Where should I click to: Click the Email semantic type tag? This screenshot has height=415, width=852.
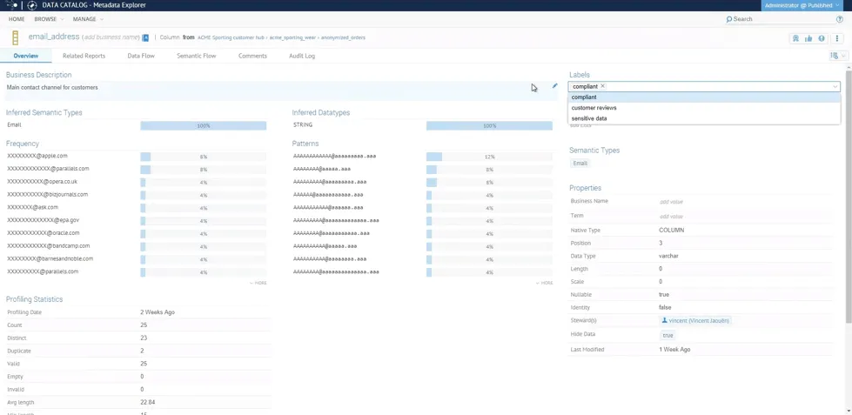pos(580,163)
